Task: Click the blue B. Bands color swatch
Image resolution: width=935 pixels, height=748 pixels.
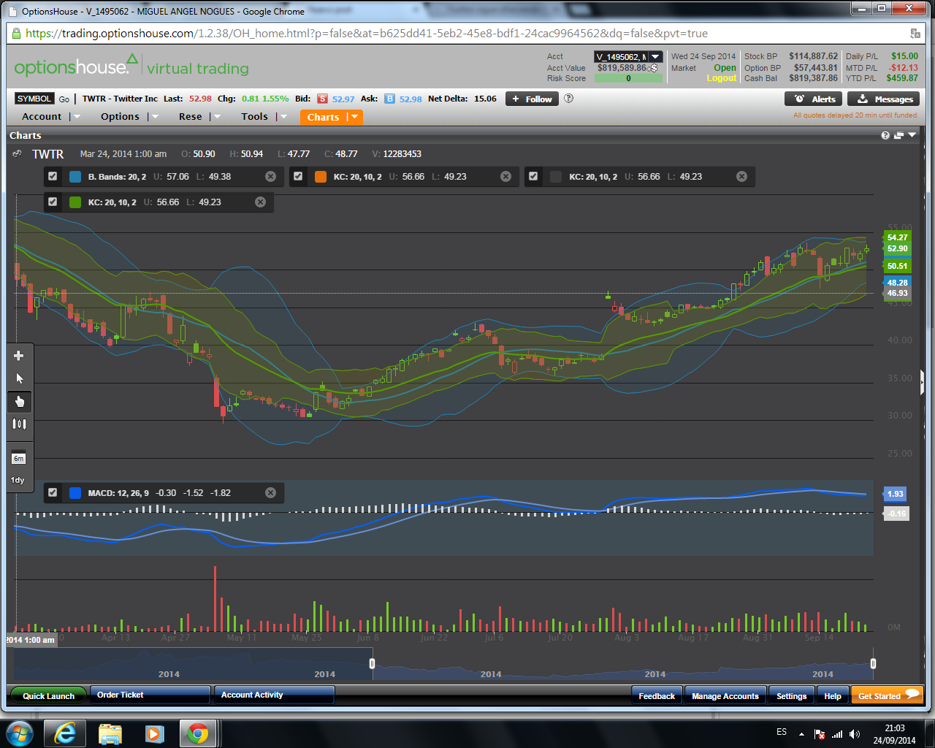Action: (x=75, y=177)
